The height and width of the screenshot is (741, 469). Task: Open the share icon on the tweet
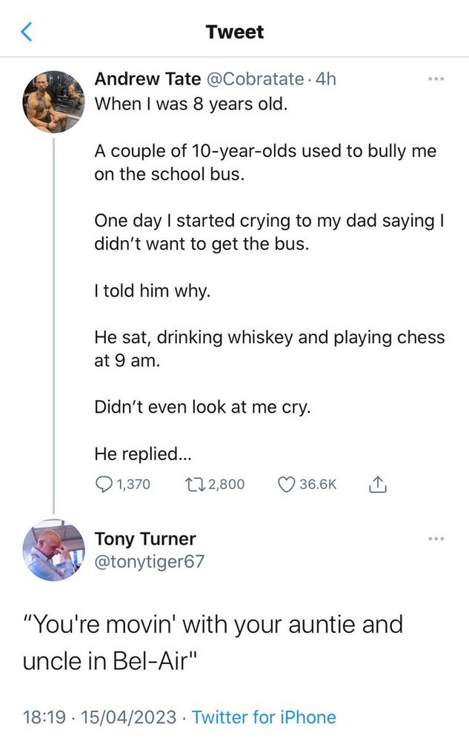(379, 484)
